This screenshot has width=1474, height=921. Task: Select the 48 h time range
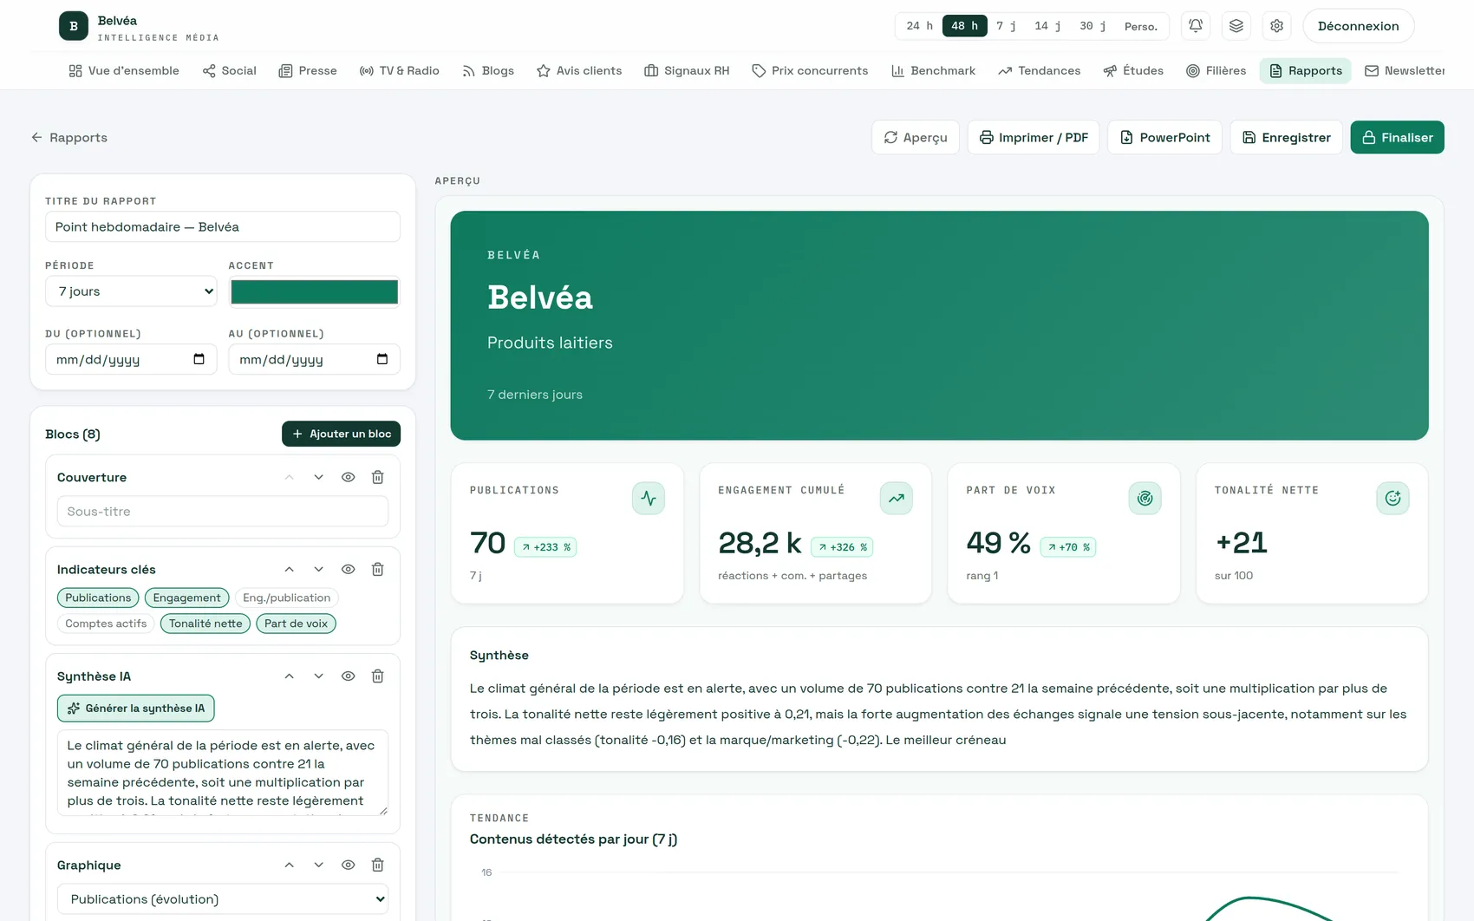(x=965, y=26)
